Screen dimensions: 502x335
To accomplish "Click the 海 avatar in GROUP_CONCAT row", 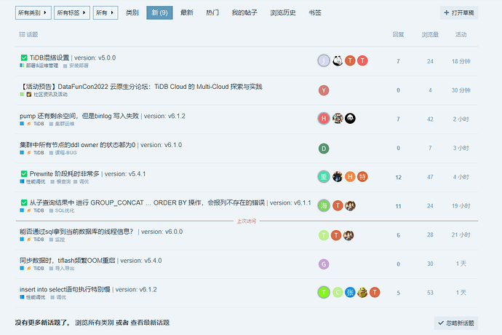I will tap(324, 205).
